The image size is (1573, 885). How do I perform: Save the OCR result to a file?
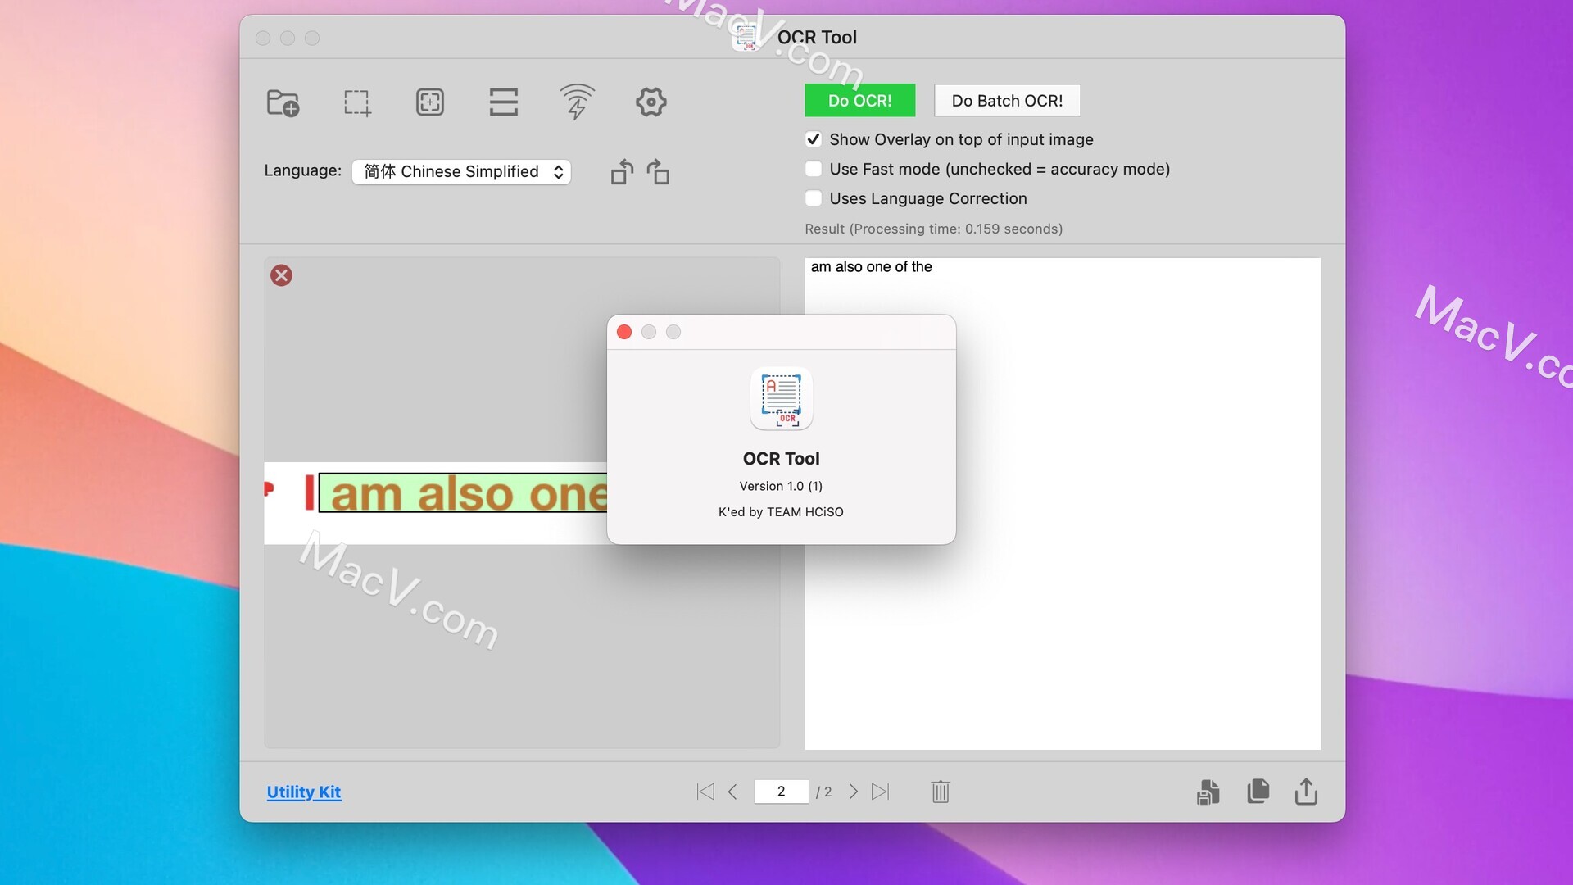pyautogui.click(x=1208, y=792)
